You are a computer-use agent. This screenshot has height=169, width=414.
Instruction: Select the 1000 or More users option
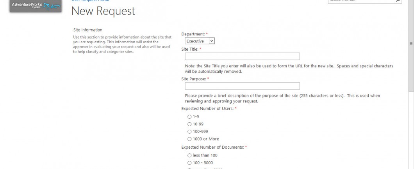click(x=189, y=139)
